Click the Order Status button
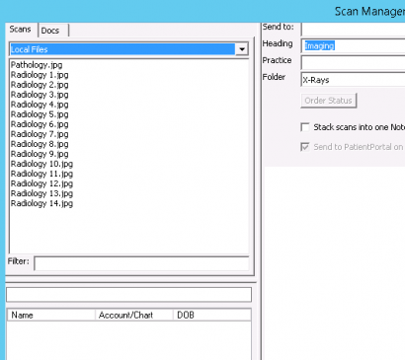This screenshot has height=360, width=405. point(329,101)
